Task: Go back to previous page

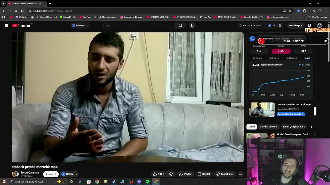Action: pyautogui.click(x=4, y=11)
